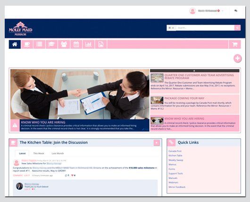250x202 pixels.
Task: Collapse news list with the up arrow bar
Action: pos(194,70)
